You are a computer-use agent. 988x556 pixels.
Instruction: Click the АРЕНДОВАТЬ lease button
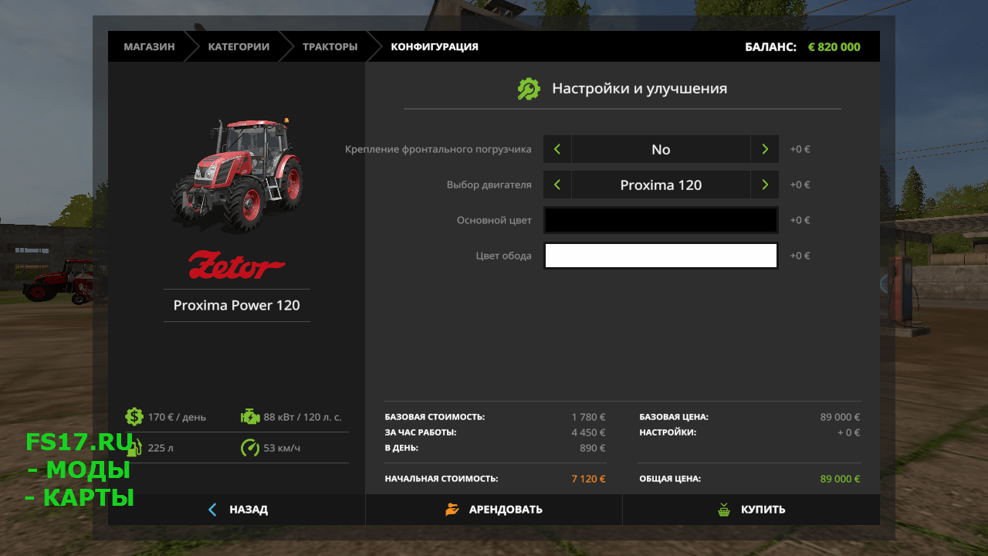point(494,510)
